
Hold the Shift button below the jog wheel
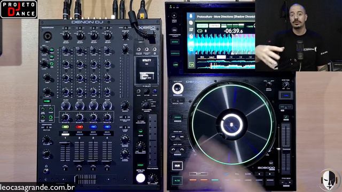[x=198, y=174]
